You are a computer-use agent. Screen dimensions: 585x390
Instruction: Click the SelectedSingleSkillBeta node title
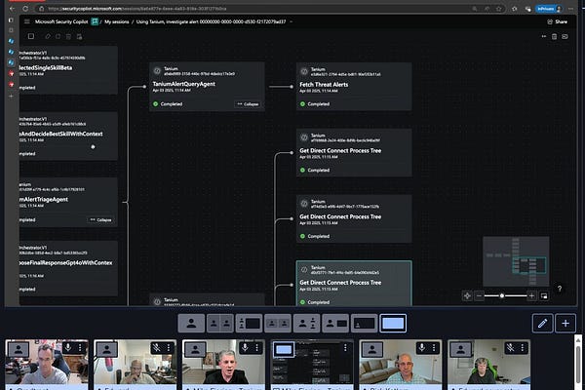pos(46,67)
